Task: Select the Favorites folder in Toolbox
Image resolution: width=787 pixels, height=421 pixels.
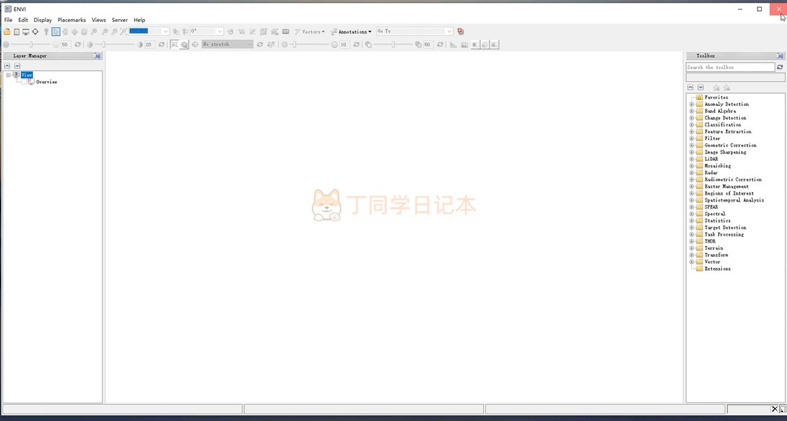Action: pos(716,97)
